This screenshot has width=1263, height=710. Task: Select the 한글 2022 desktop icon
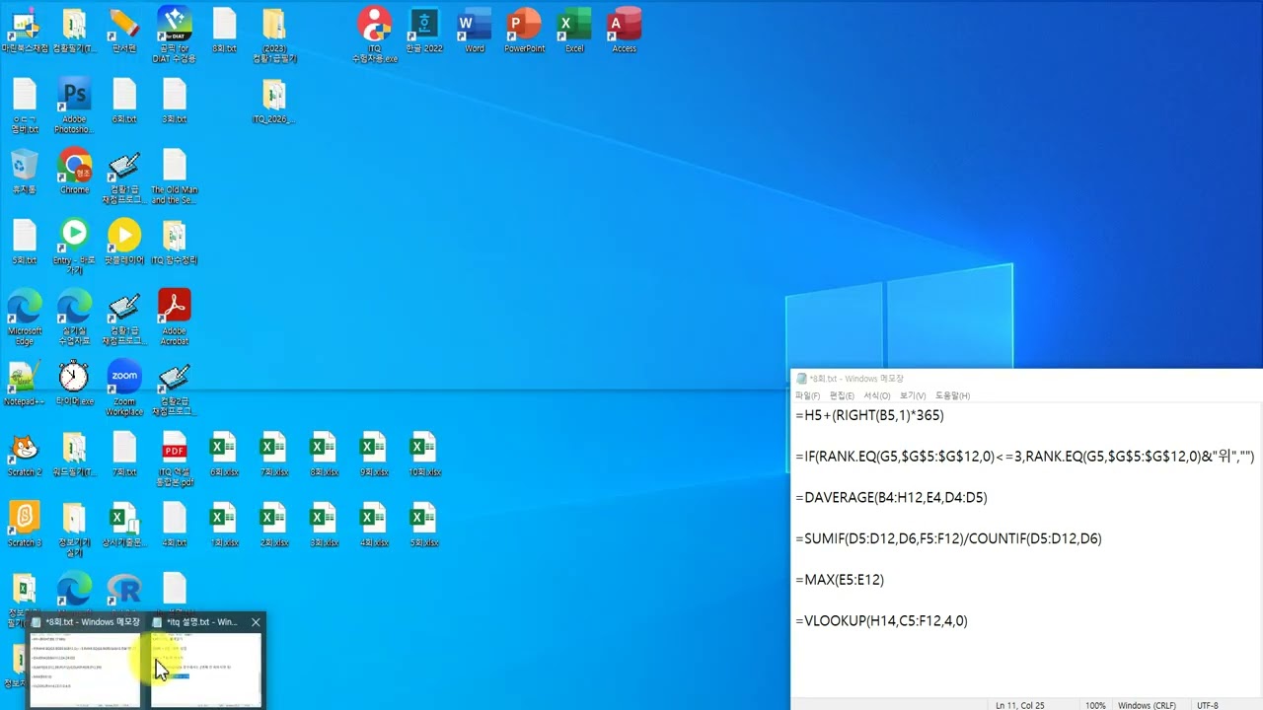(x=424, y=29)
